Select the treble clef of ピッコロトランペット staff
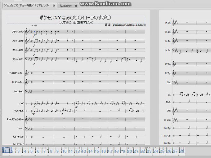Viewport: 211px width, 158px height. pos(26,73)
